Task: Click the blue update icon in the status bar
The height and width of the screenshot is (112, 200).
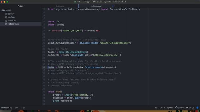Action: [197, 108]
